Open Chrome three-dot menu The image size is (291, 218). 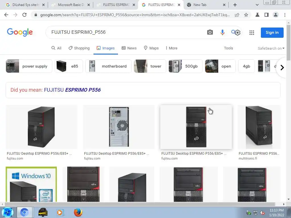tap(285, 15)
